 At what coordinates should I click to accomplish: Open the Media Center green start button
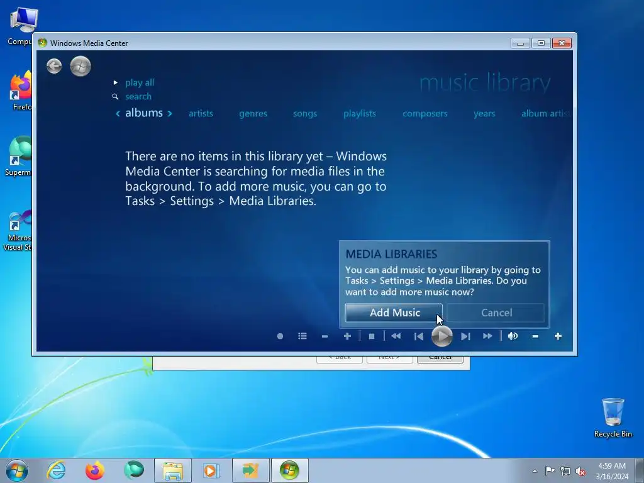click(80, 66)
